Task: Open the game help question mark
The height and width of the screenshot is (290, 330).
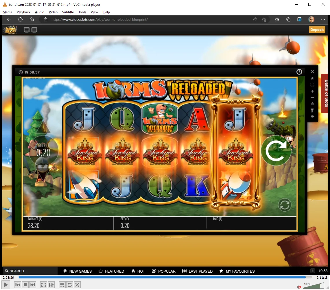Action: click(299, 72)
